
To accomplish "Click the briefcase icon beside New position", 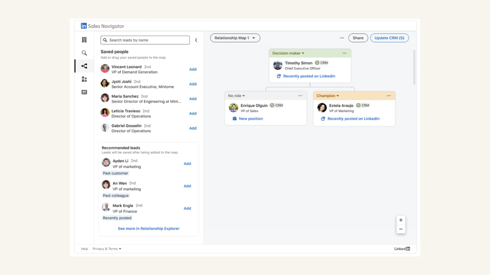I will coord(234,119).
